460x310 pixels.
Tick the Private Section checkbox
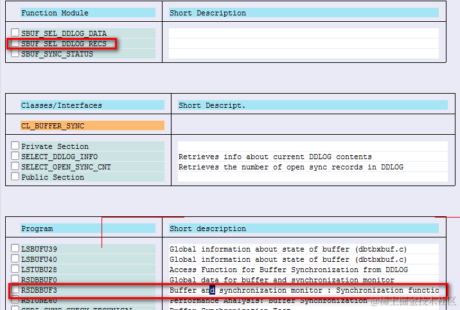point(15,146)
